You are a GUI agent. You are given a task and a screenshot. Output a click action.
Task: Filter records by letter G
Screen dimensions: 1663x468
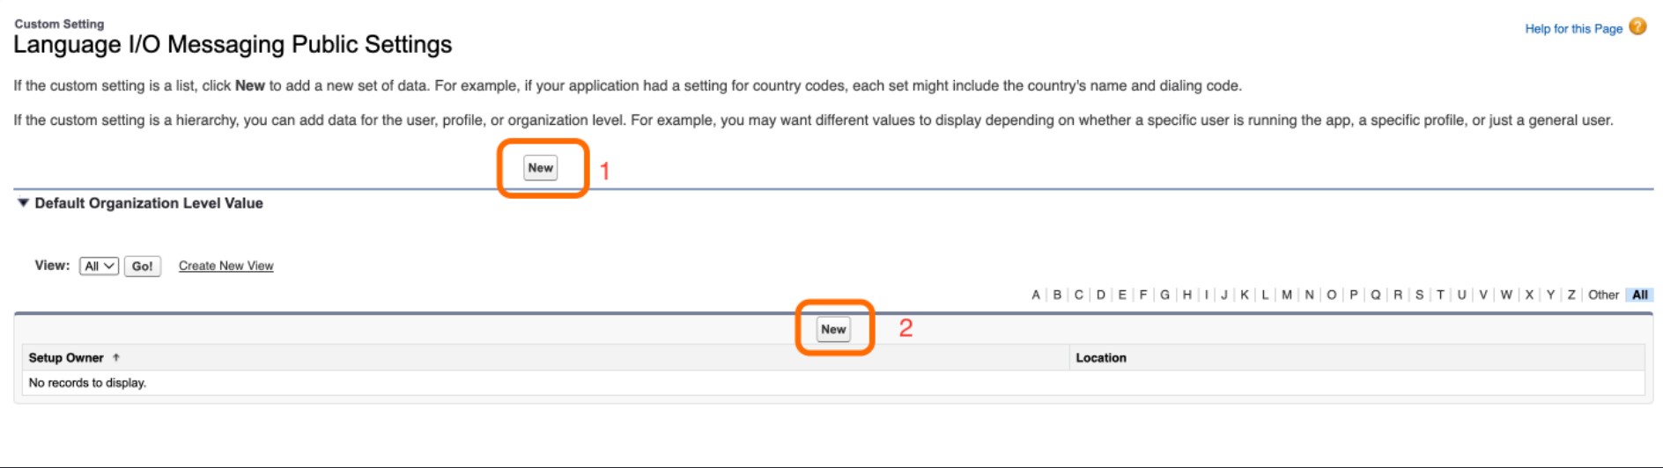[1164, 295]
